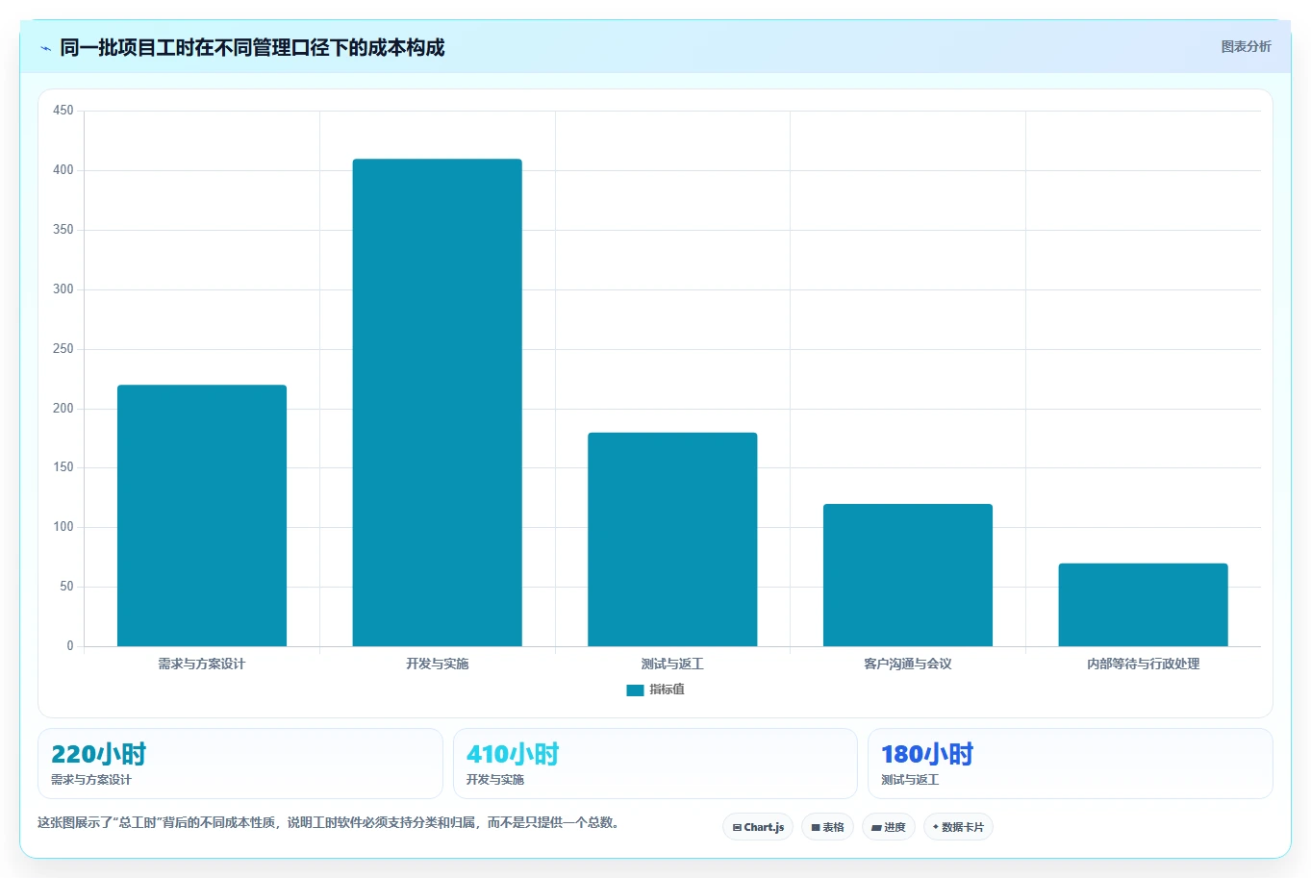1311x878 pixels.
Task: Open the 410小时 开发与实施 card
Action: coord(655,764)
